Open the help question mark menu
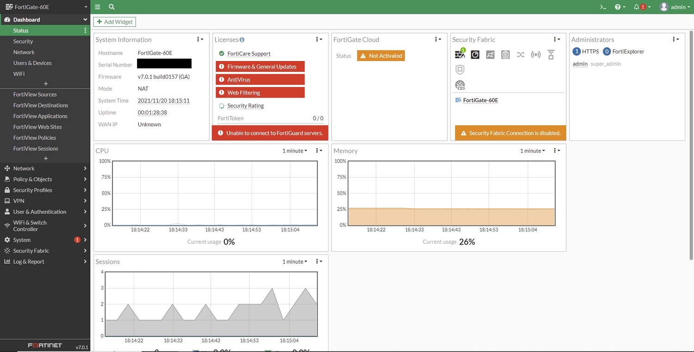This screenshot has height=352, width=694. (x=620, y=7)
